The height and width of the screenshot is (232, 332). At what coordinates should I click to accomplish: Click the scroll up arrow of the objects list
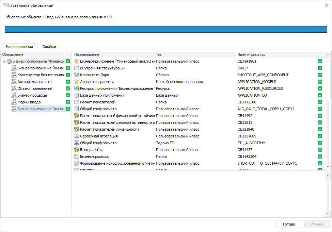tap(328, 55)
